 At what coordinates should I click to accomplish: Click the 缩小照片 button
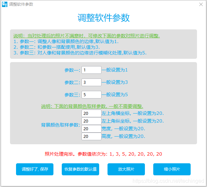(x=172, y=169)
